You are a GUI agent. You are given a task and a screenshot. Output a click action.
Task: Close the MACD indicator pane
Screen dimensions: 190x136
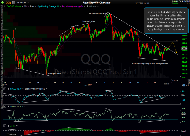4,89
